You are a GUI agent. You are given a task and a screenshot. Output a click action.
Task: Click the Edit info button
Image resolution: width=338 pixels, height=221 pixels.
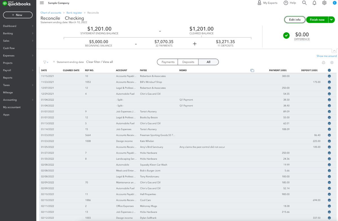295,19
